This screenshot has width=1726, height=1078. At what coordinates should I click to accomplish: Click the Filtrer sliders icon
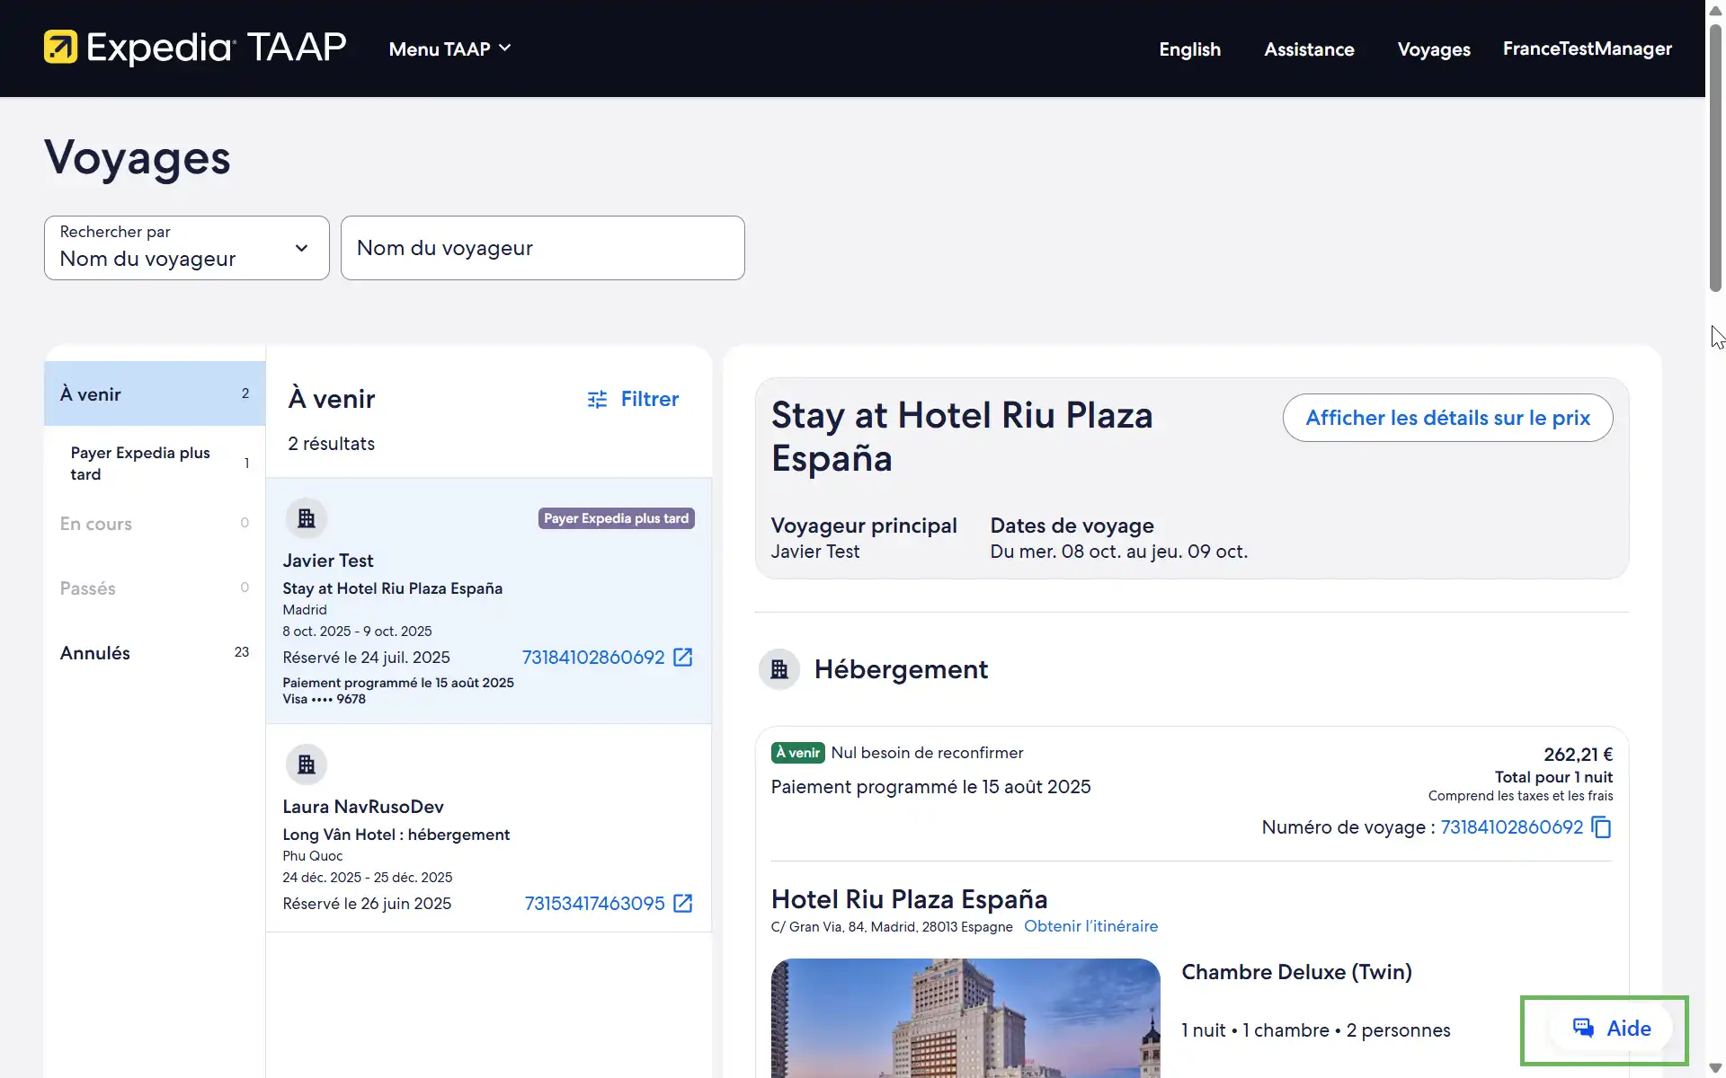[x=597, y=399]
